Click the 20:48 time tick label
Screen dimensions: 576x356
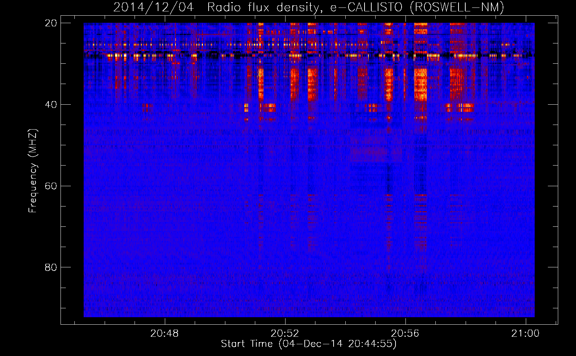tap(164, 334)
